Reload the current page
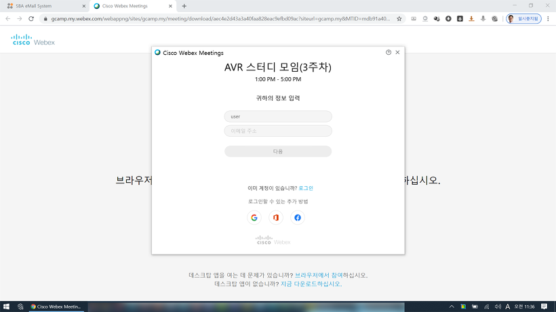Screen dimensions: 556x312 pos(31,19)
